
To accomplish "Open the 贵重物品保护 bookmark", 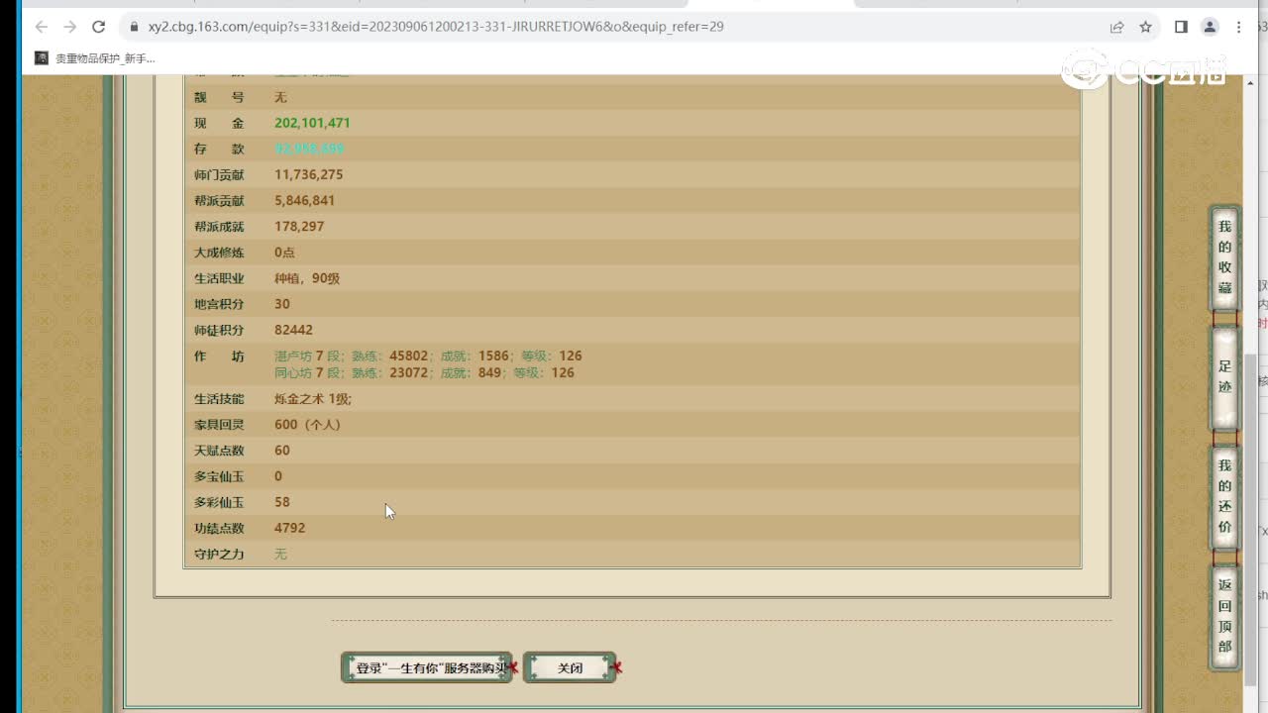I will (95, 58).
